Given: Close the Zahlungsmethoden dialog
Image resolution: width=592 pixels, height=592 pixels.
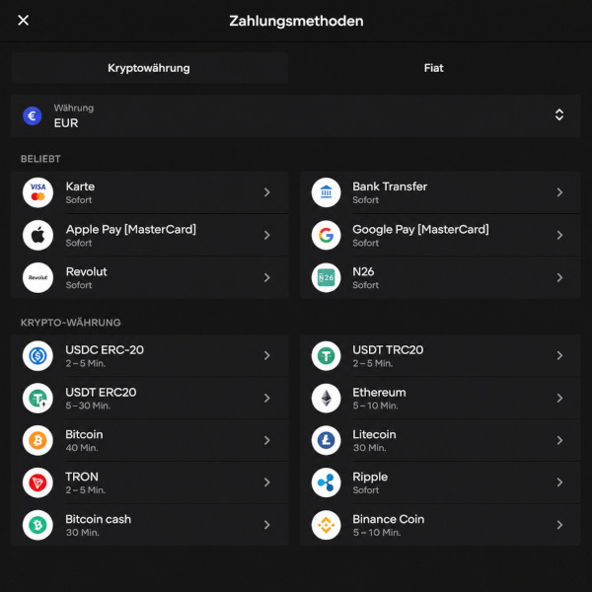Looking at the screenshot, I should [24, 21].
